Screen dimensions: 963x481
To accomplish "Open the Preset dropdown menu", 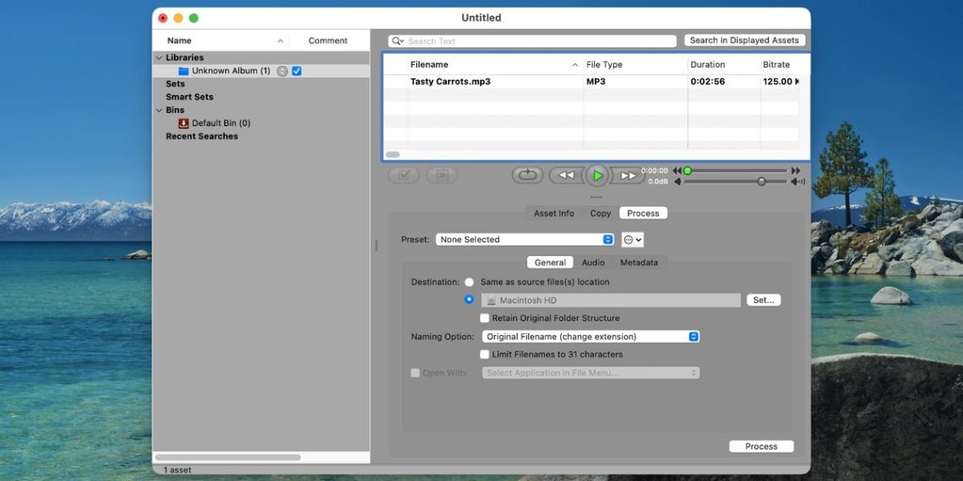I will [525, 240].
